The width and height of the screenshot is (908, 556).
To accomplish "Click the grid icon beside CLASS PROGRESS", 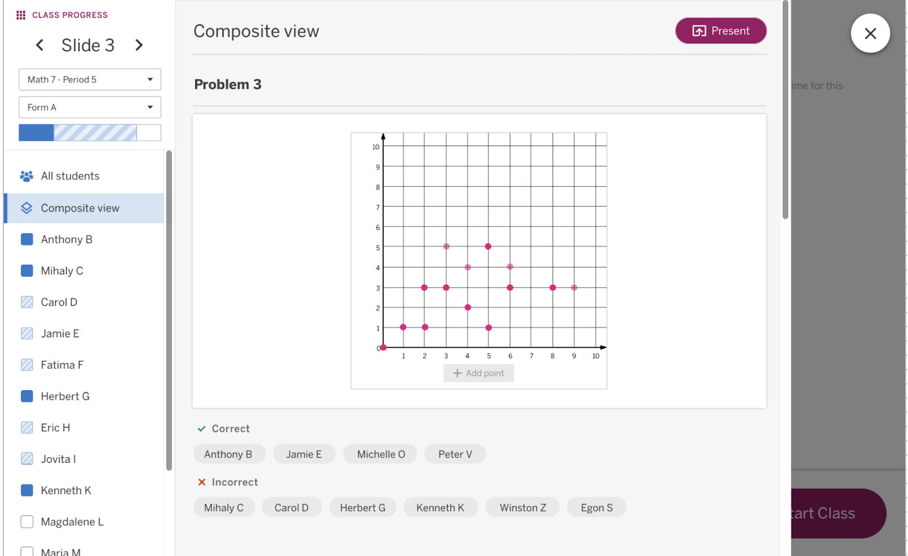I will 20,15.
